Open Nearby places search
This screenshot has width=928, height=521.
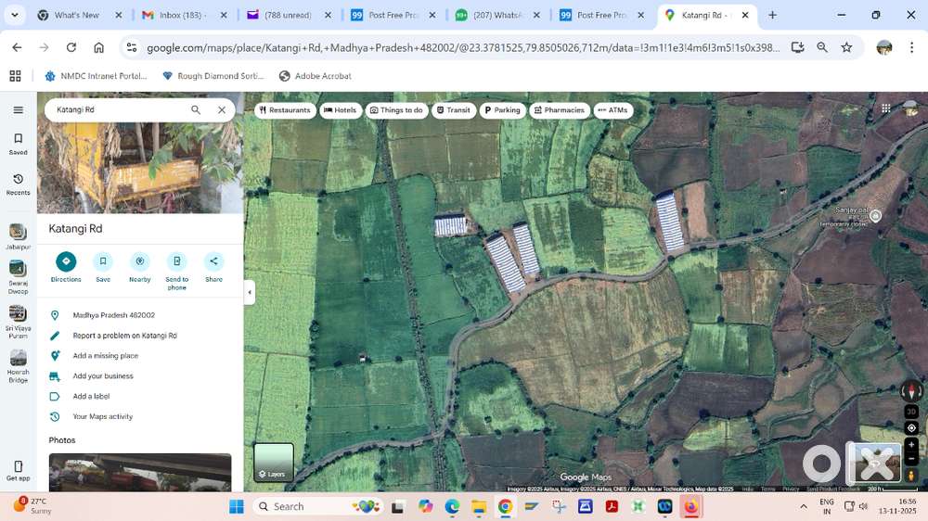click(x=140, y=261)
